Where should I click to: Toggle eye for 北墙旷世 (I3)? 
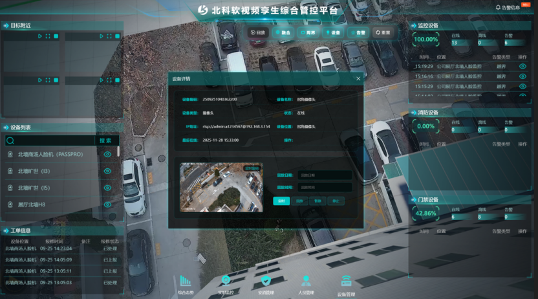coord(107,171)
